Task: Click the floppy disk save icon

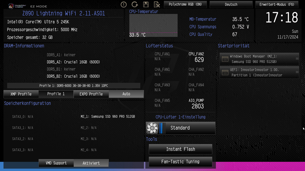Action: (146, 5)
